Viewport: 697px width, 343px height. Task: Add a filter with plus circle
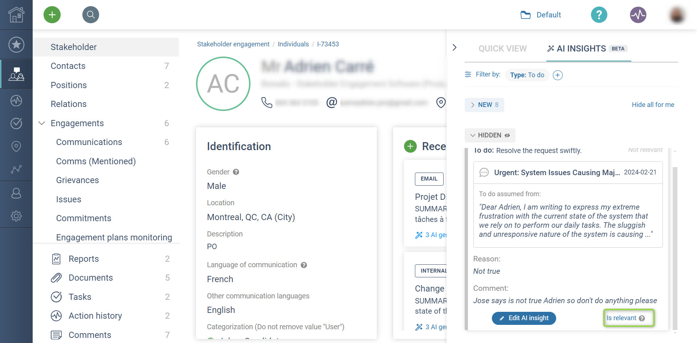558,75
